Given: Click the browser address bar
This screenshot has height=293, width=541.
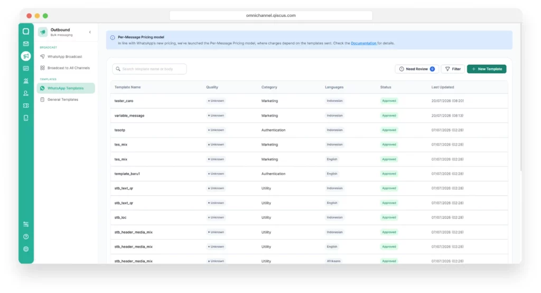Looking at the screenshot, I should [271, 15].
